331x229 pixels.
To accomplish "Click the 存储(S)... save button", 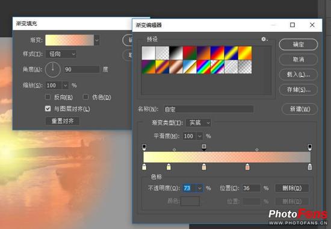I will tap(299, 90).
